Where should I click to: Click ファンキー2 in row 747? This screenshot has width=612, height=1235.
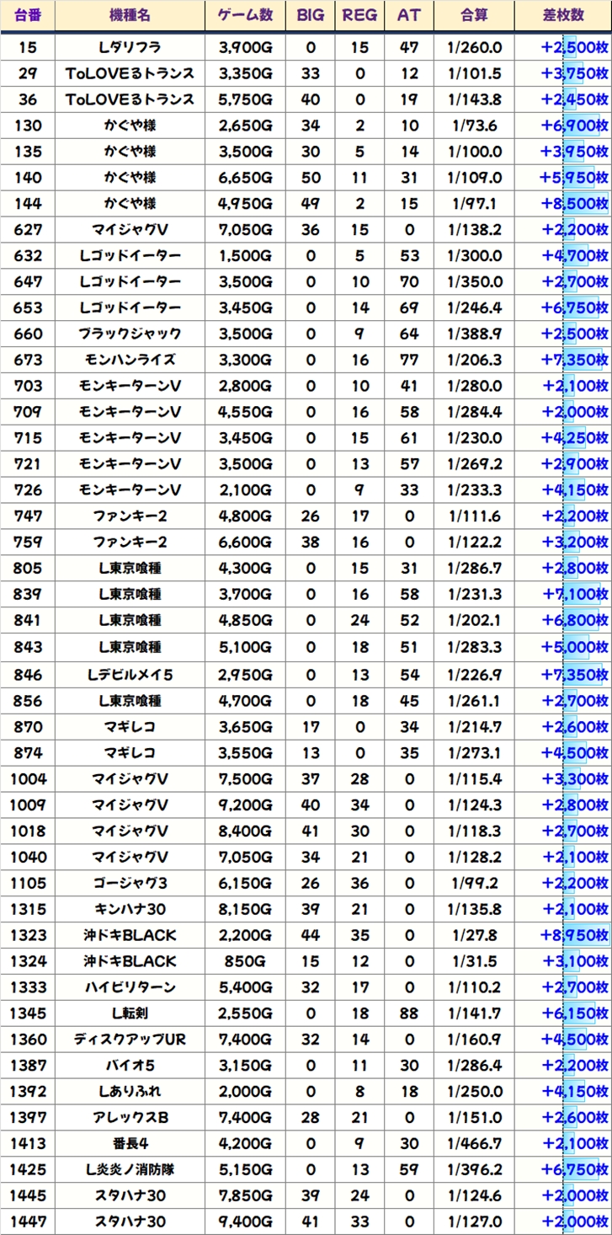130,516
